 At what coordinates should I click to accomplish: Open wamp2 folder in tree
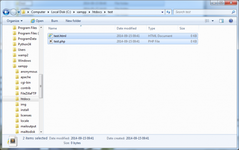coord(23,55)
